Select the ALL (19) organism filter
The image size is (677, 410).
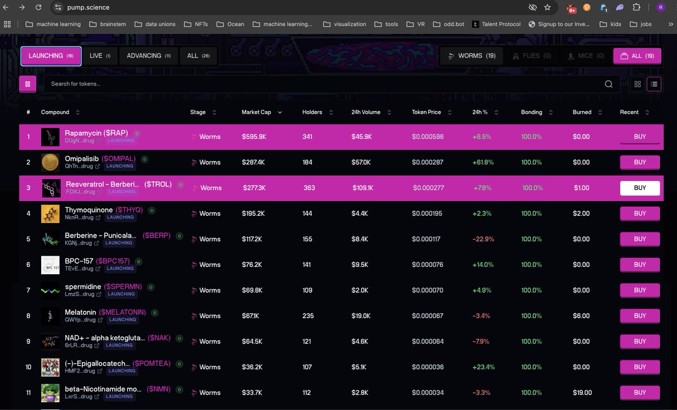[x=637, y=56]
